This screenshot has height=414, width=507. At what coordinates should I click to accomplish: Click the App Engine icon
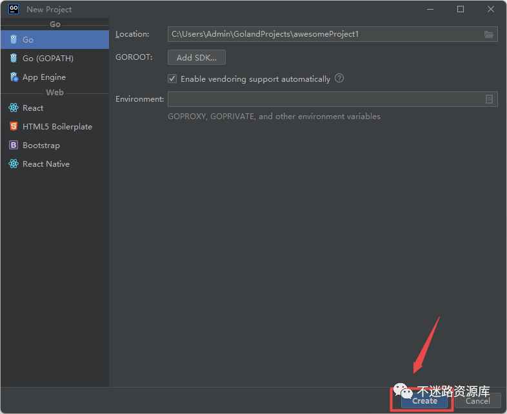[14, 77]
